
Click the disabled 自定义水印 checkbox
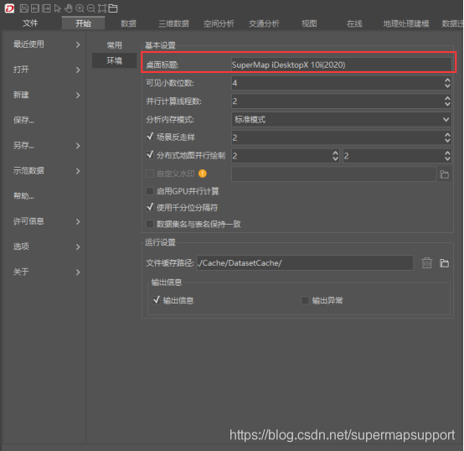[150, 174]
